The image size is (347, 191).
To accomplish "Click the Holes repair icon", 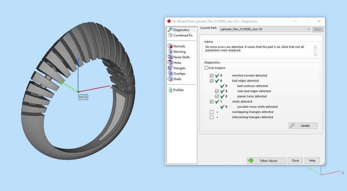I will [170, 63].
